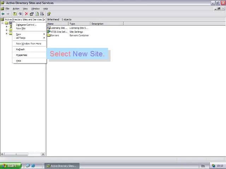Viewport: 226px width, 169px height.
Task: Expand the second child node under Sites
Action: point(6,30)
